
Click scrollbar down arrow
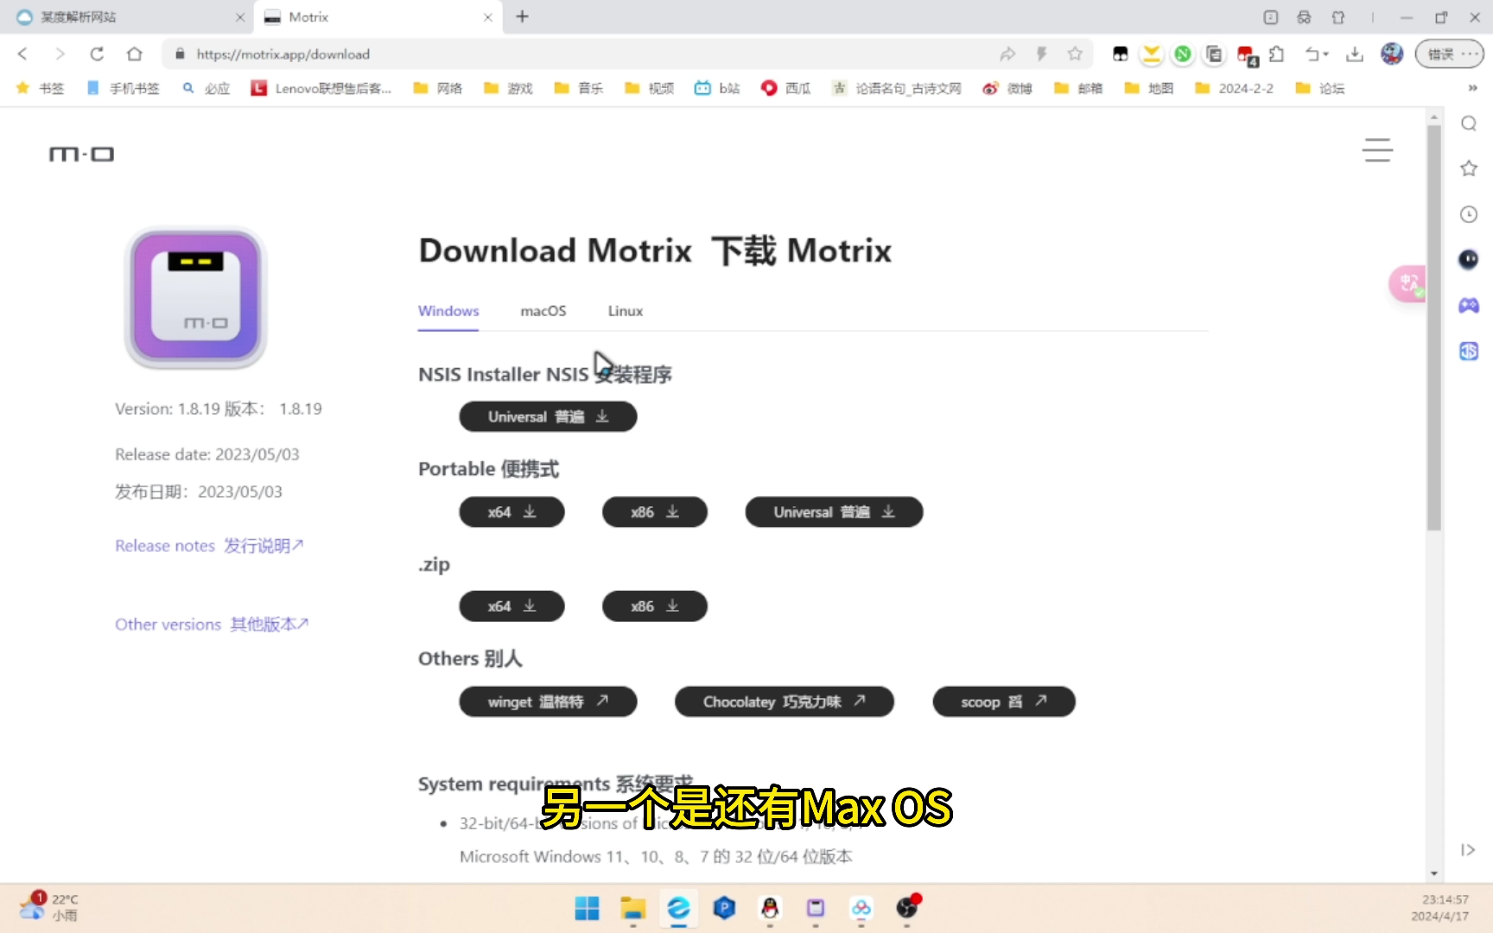[1434, 873]
